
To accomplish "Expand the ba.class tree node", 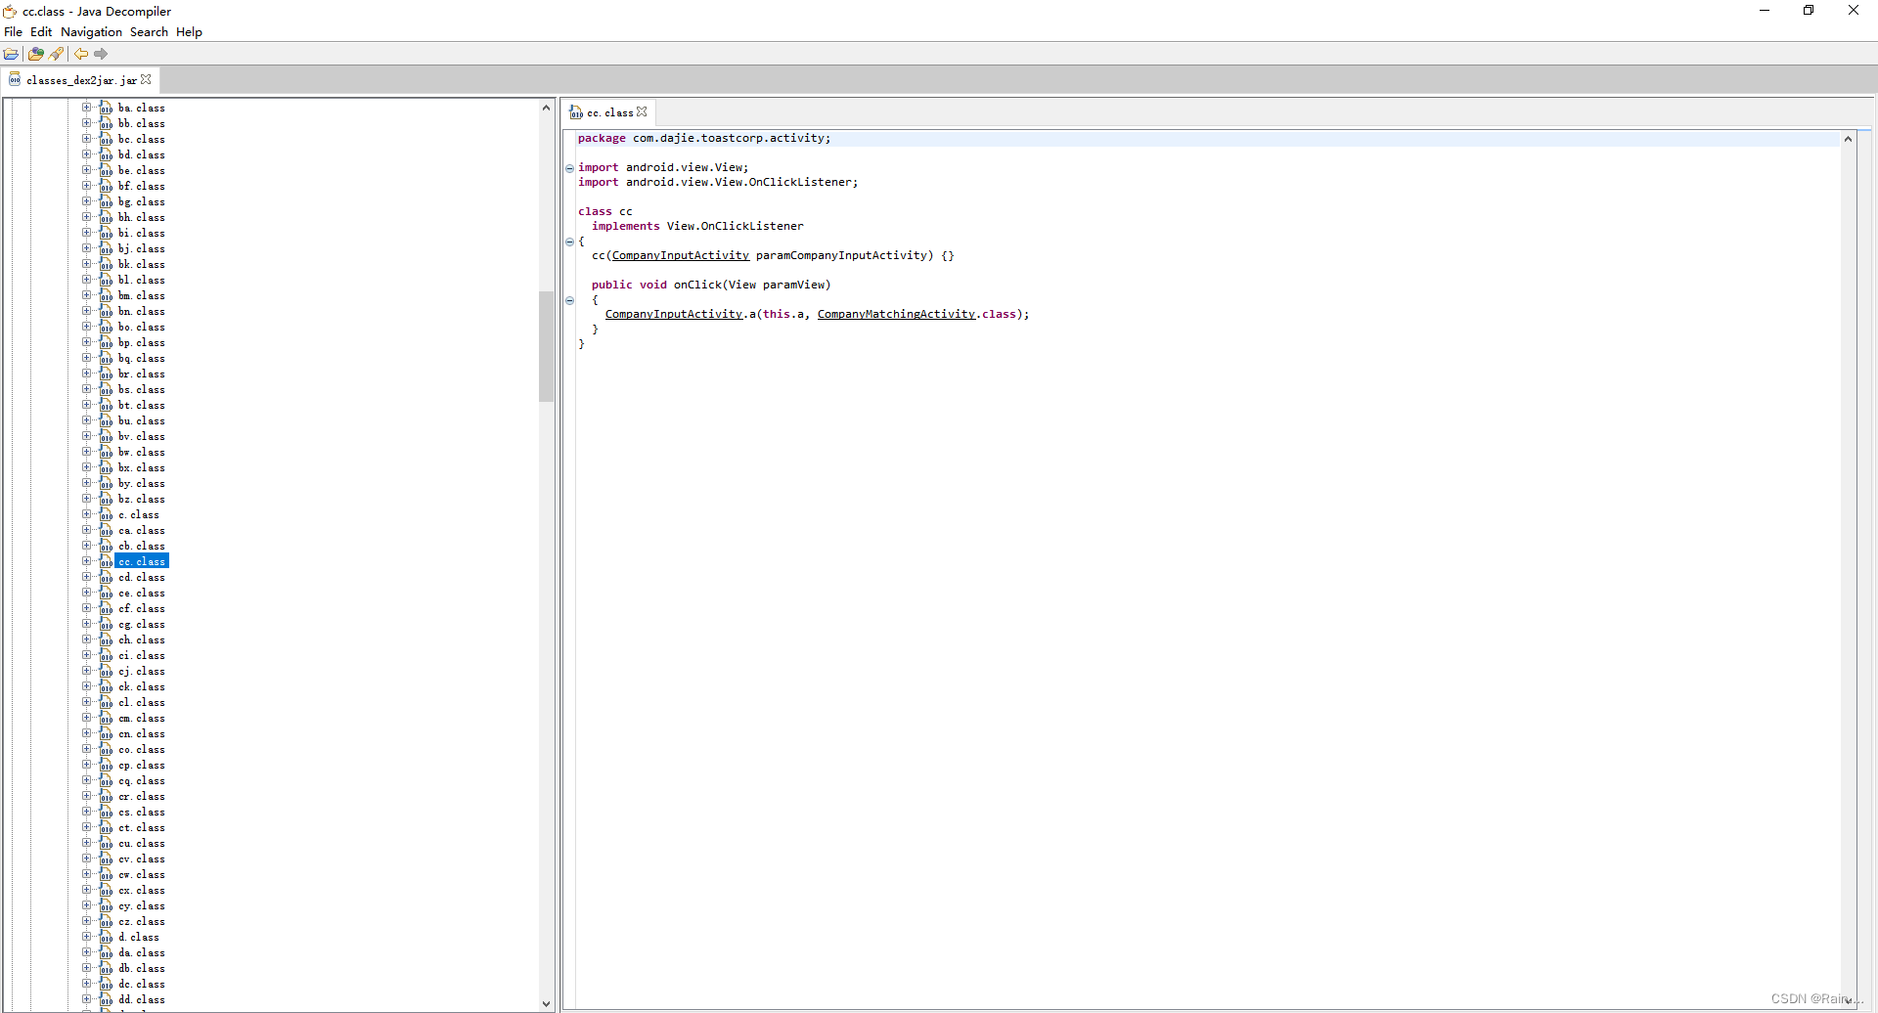I will click(86, 108).
